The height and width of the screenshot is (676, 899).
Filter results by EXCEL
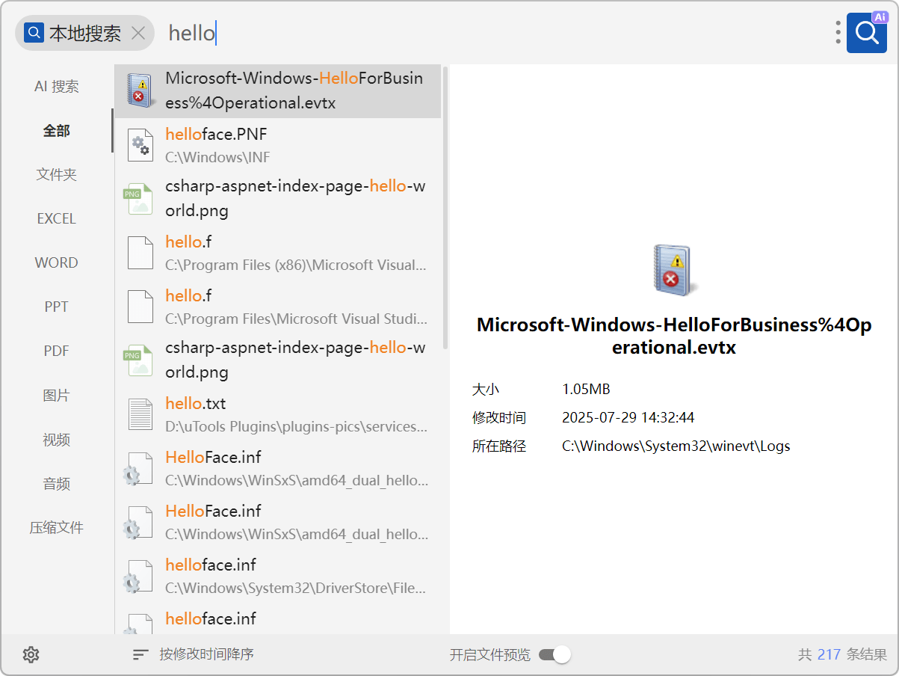pyautogui.click(x=57, y=219)
